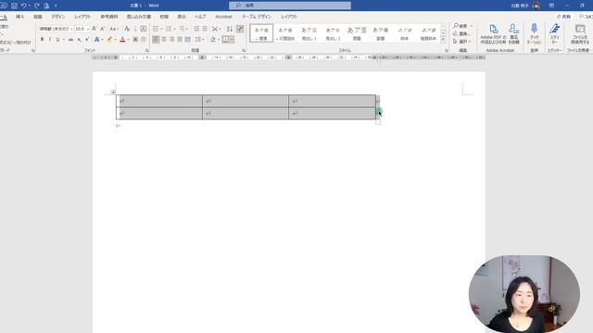This screenshot has height=333, width=593.
Task: Apply text effects button
Action: tap(96, 39)
